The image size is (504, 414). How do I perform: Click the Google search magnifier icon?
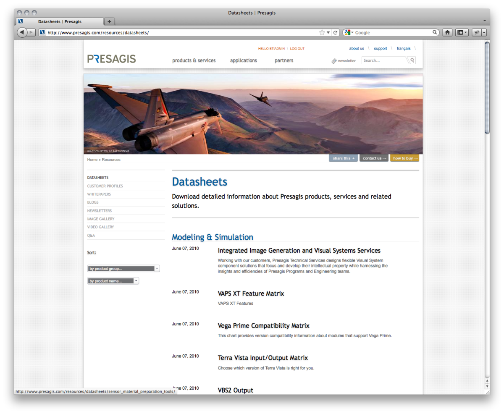click(435, 32)
